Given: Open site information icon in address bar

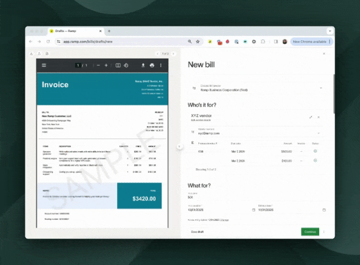Looking at the screenshot, I should (x=59, y=41).
